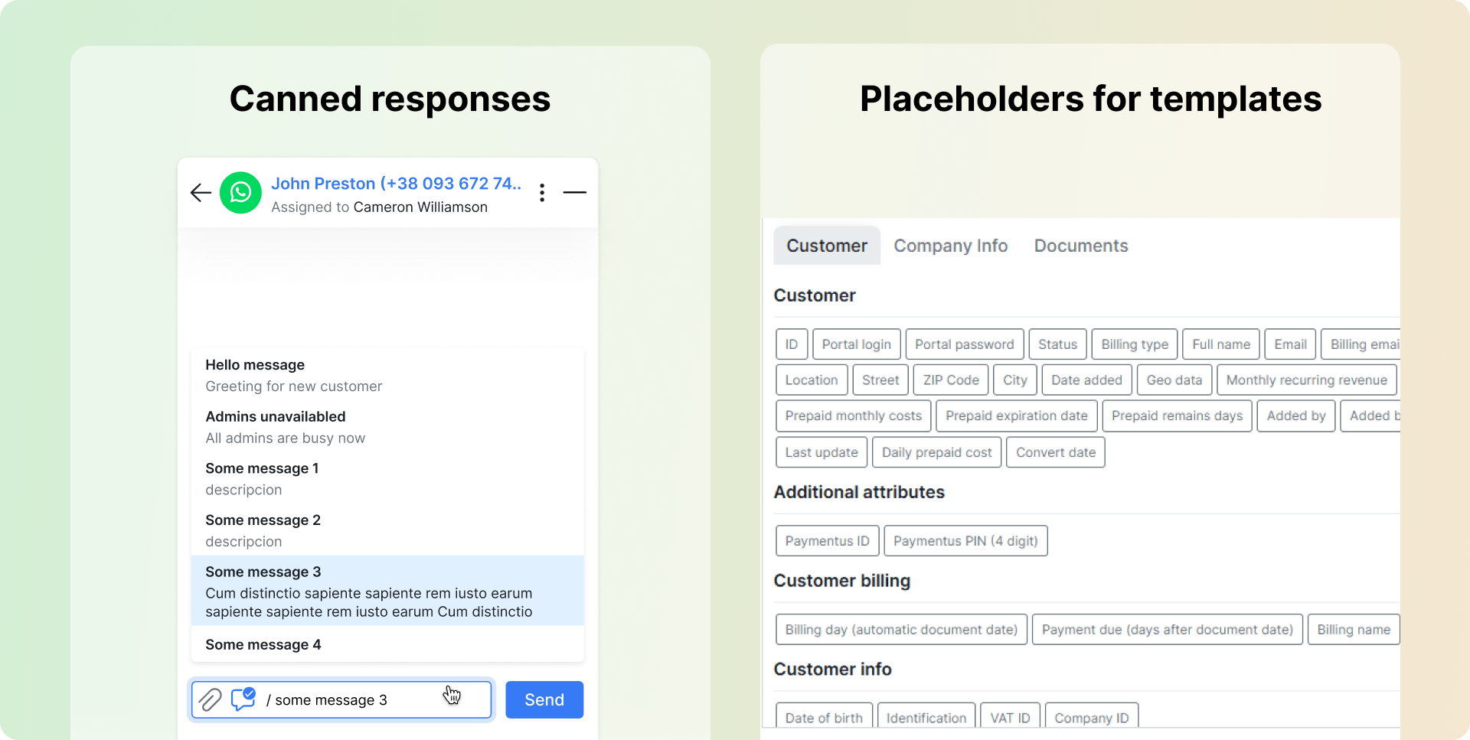This screenshot has height=740, width=1470.
Task: Send the message with Send button
Action: pos(544,699)
